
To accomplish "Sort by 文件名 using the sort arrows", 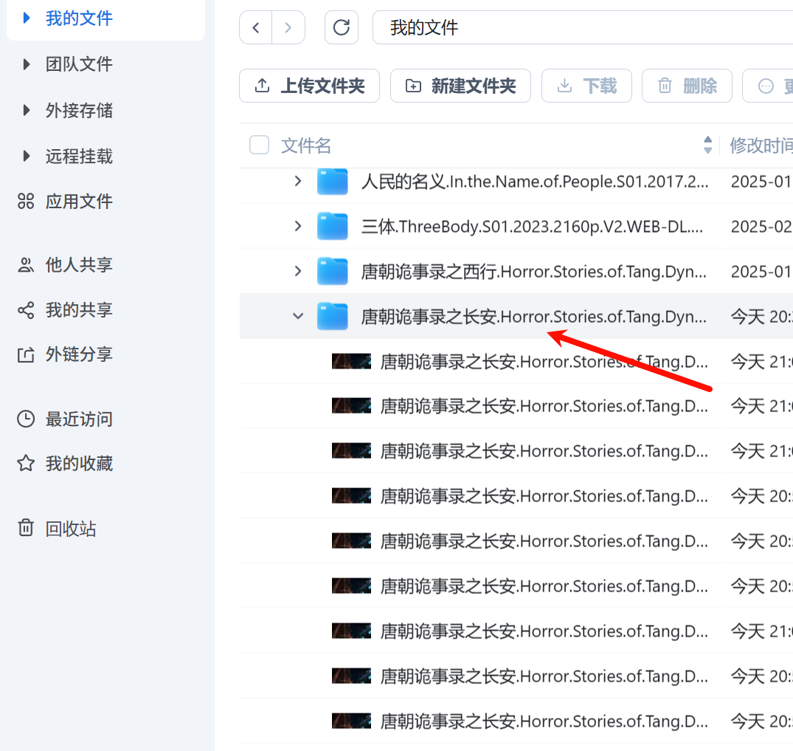I will click(708, 145).
